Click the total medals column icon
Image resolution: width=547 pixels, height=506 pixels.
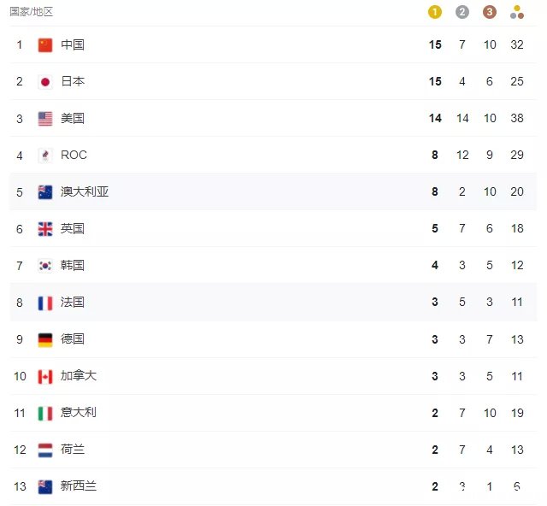(516, 12)
